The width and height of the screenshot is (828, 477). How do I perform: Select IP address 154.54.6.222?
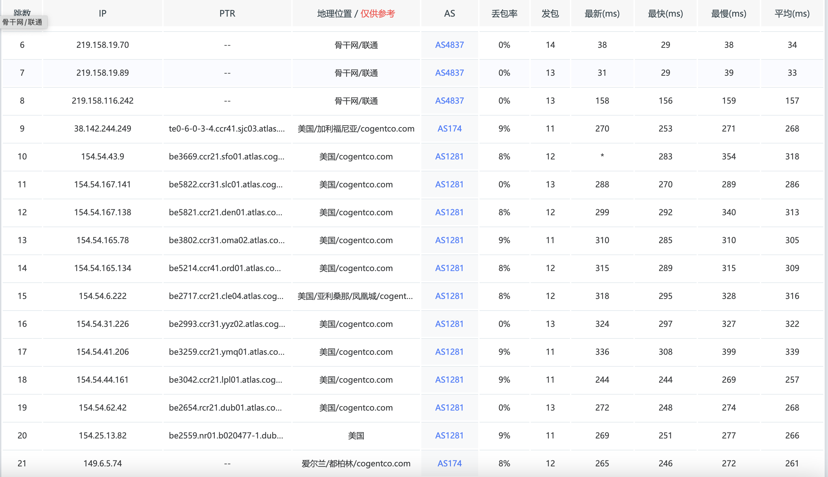pos(102,296)
